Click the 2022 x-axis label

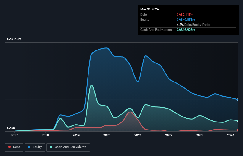(169, 135)
